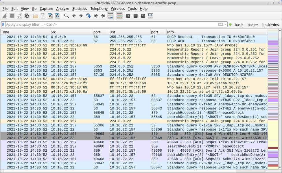Sort by the Src column header
282x173 pixels.
tap(71, 32)
